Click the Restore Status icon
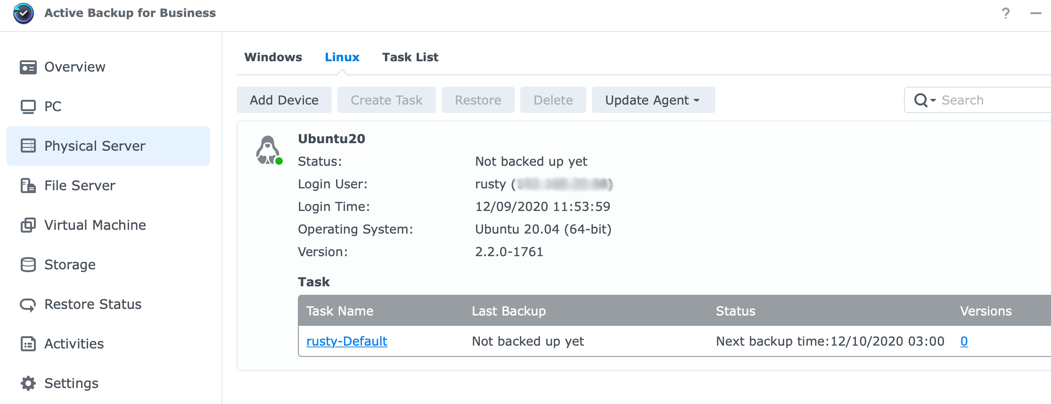Viewport: 1051px width, 404px height. pos(28,305)
